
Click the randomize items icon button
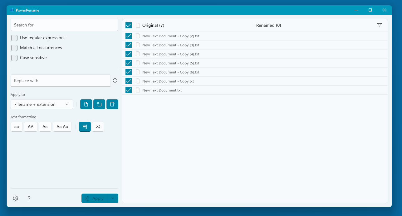pyautogui.click(x=98, y=127)
